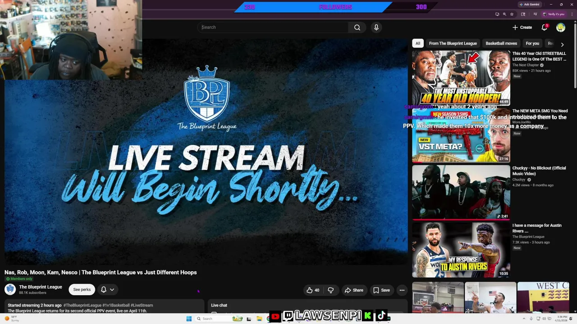This screenshot has width=577, height=324.
Task: Show more filter chips with right arrow
Action: [x=562, y=45]
